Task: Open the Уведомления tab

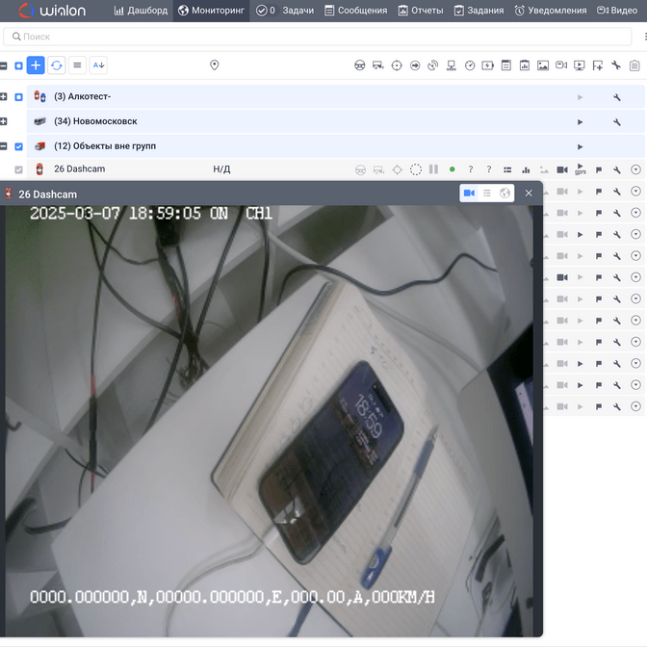Action: point(550,11)
